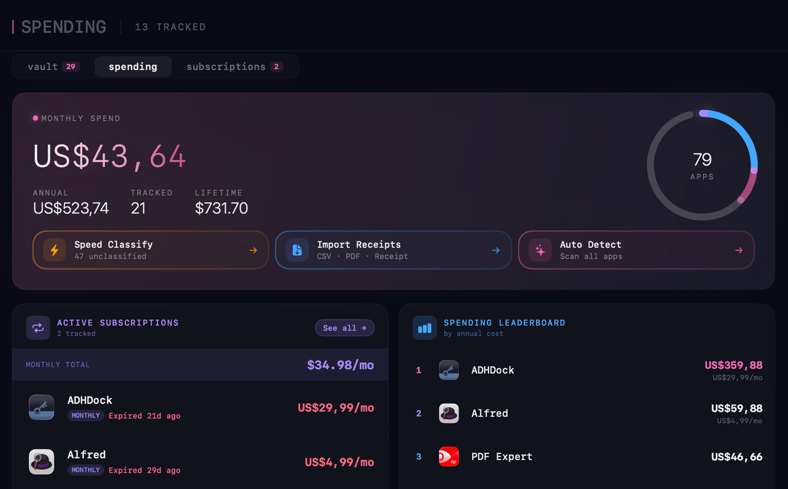Click Alfred name in Spending Leaderboard
The width and height of the screenshot is (788, 489).
pyautogui.click(x=490, y=413)
